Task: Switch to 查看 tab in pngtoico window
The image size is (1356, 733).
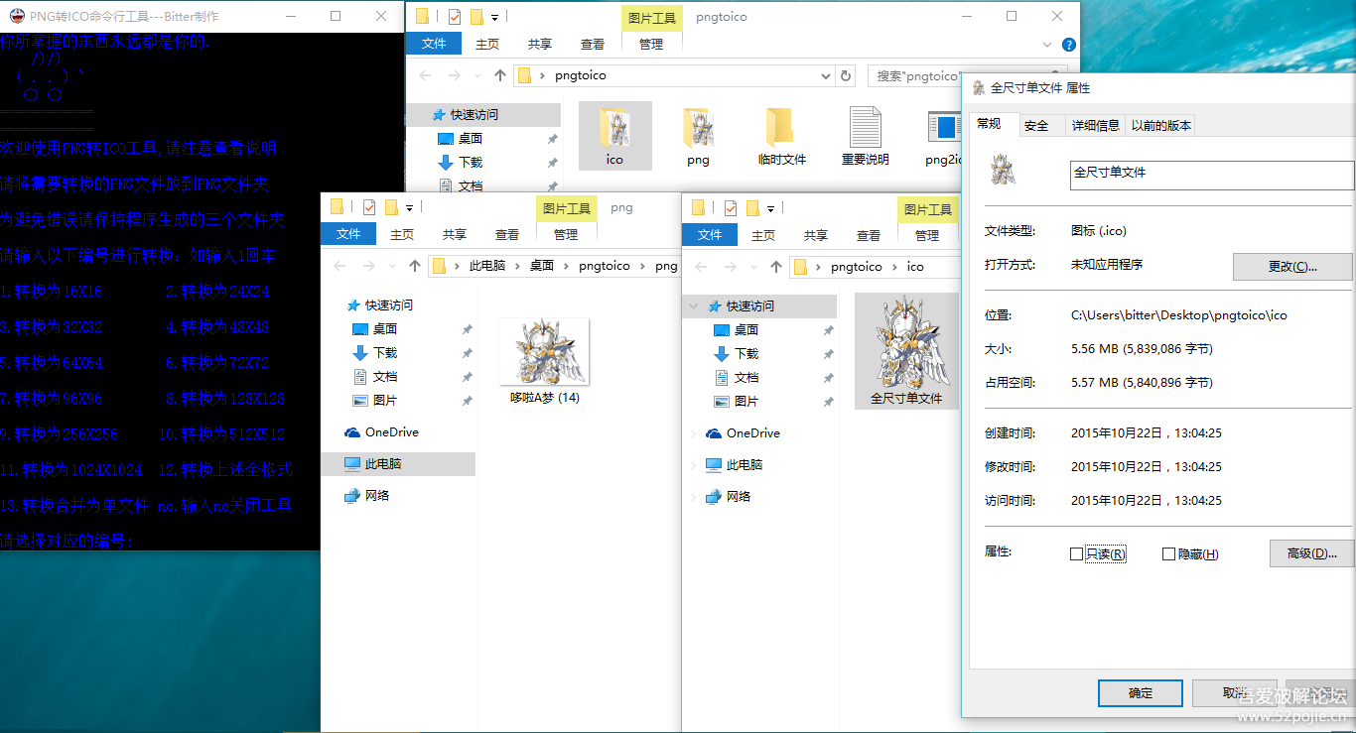Action: coord(593,44)
